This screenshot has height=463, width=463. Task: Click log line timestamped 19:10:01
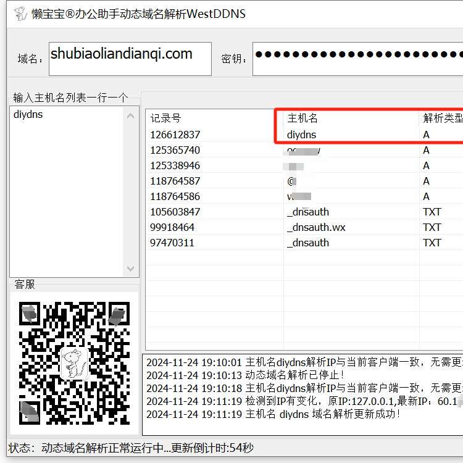[x=304, y=362]
